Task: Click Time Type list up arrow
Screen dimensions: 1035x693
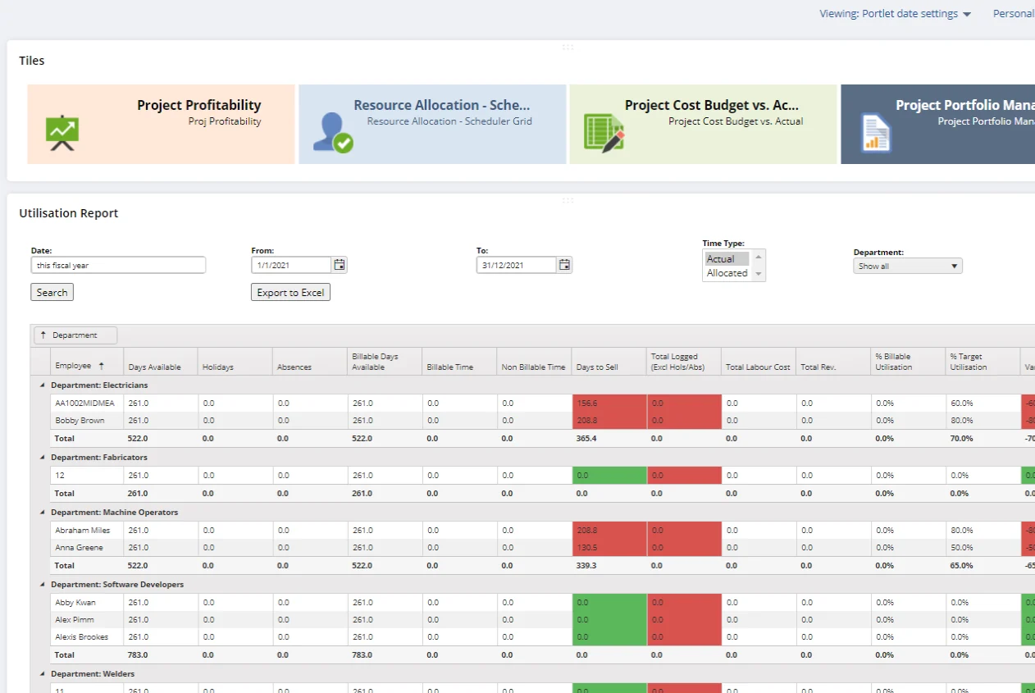Action: [x=759, y=258]
